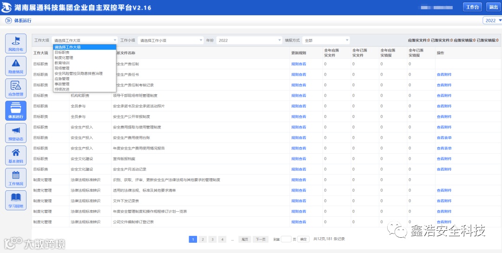
Task: Select 适用的法律法规、标准及其他要求清单 cell
Action: (145, 191)
